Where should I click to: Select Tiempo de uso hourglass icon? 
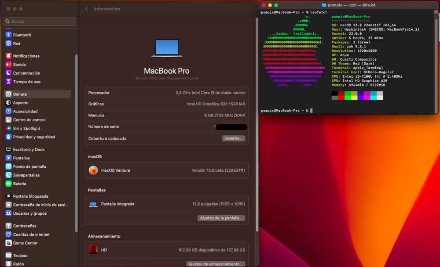(8, 82)
